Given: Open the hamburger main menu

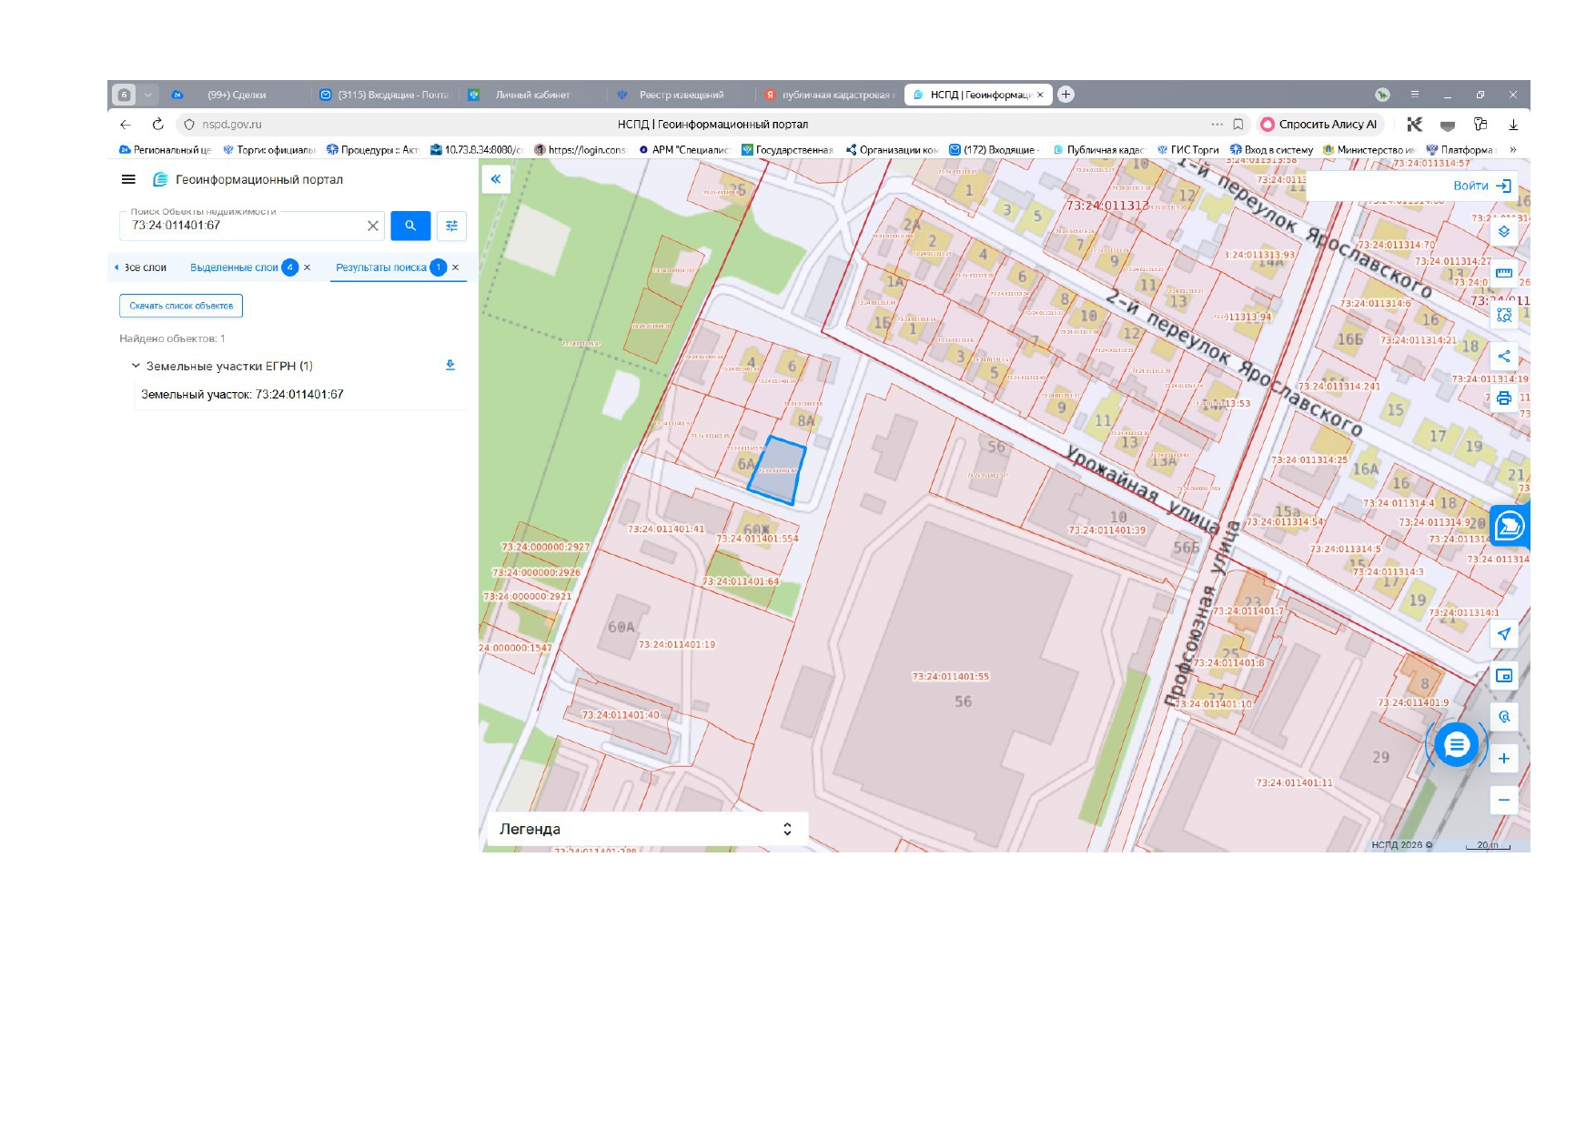Looking at the screenshot, I should pos(128,179).
